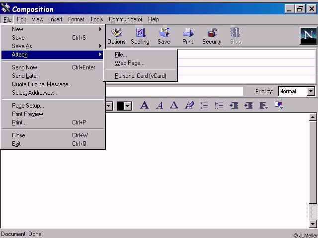
Task: Open the Help menu
Action: [x=154, y=19]
